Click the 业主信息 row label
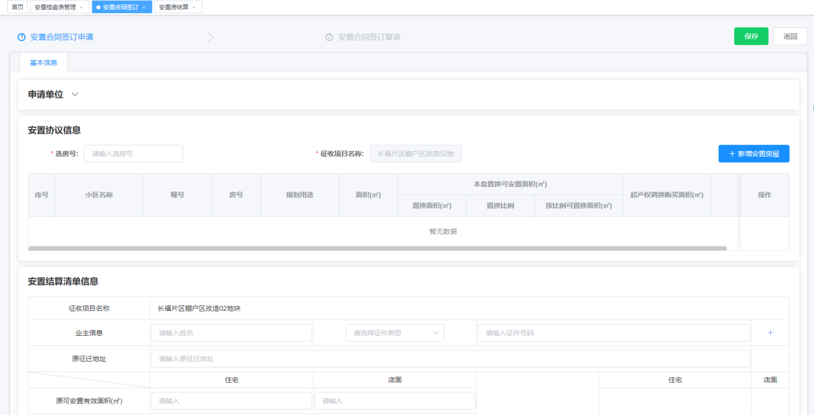This screenshot has width=814, height=415. click(89, 333)
